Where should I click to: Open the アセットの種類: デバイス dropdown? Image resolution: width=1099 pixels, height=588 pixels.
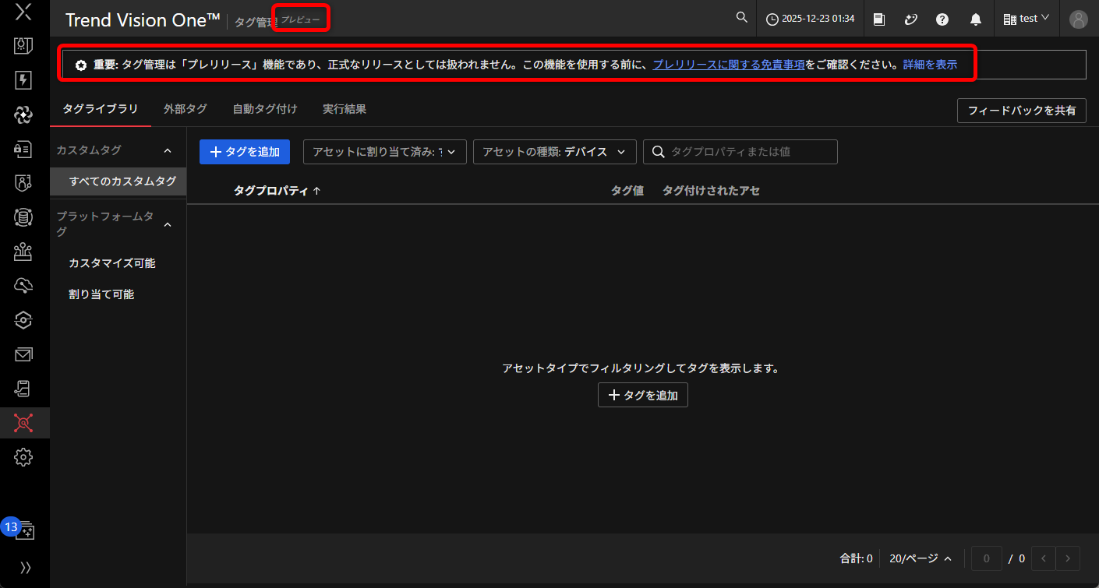tap(554, 152)
